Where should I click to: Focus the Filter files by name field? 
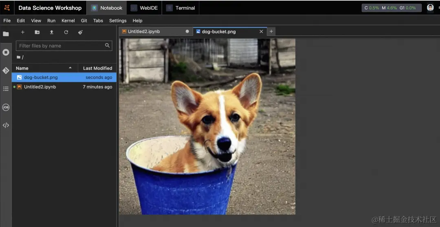pos(64,46)
